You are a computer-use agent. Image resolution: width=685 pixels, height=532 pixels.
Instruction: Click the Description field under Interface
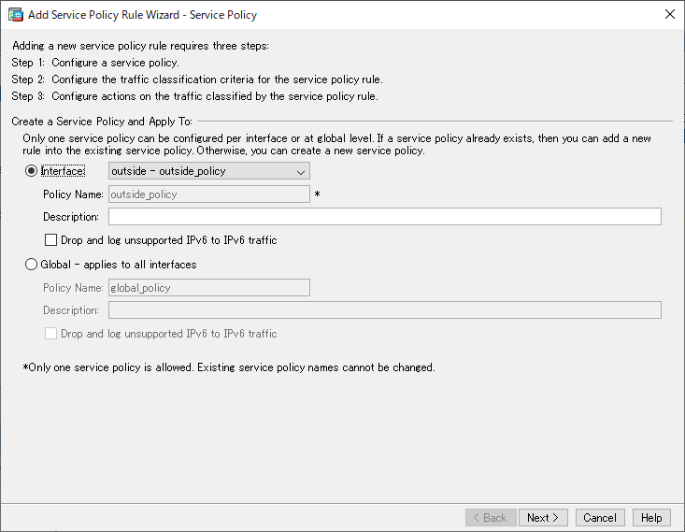click(384, 216)
